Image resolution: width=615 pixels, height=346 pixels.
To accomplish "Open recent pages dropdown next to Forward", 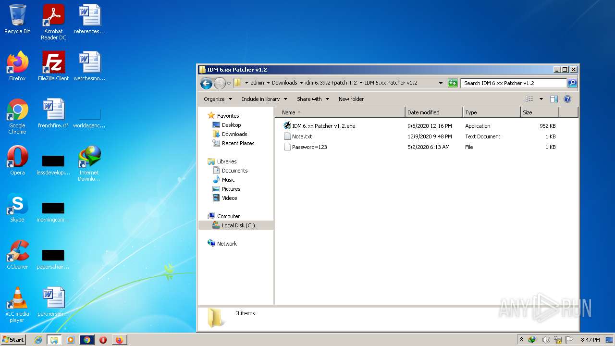I will coord(229,83).
